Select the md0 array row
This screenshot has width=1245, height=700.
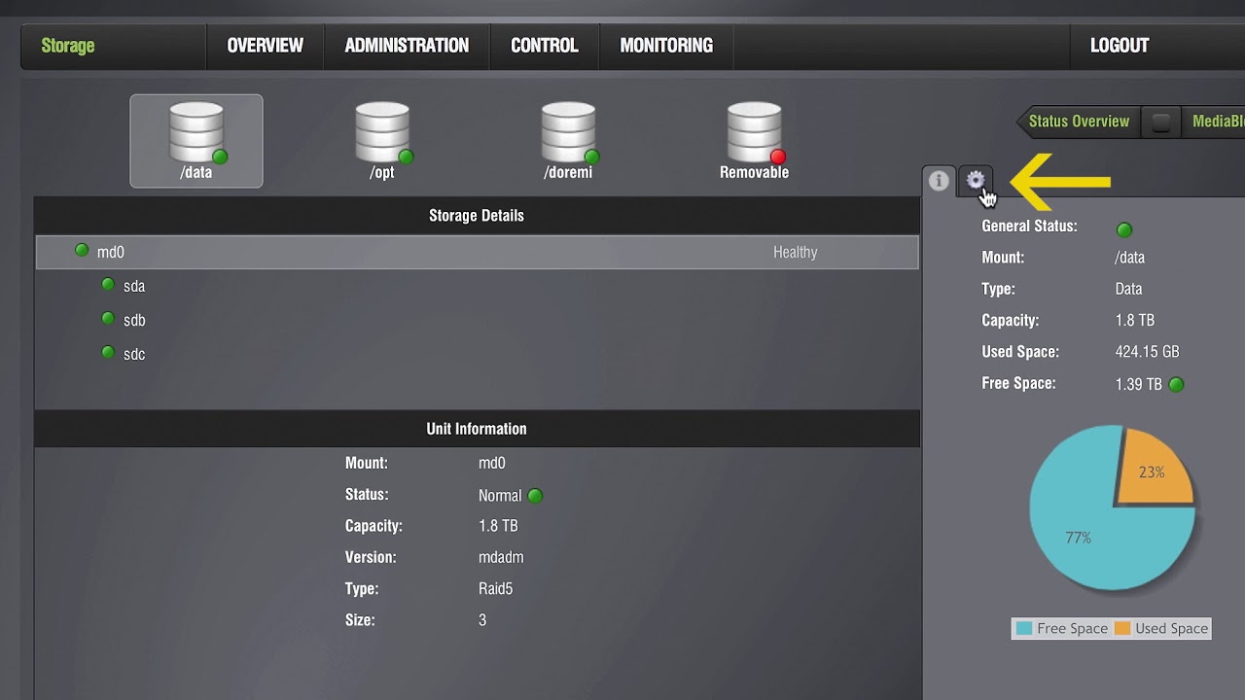pyautogui.click(x=477, y=252)
